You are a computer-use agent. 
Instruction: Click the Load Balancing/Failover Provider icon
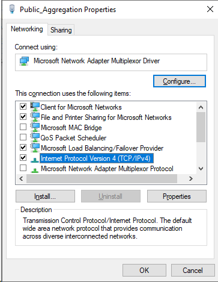point(35,148)
